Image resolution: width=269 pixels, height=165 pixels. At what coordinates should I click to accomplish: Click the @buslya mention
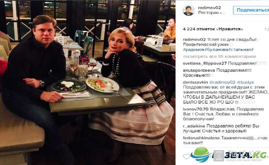click(245, 82)
